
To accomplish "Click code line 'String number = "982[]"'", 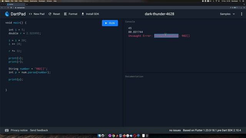I will tap(28, 69).
